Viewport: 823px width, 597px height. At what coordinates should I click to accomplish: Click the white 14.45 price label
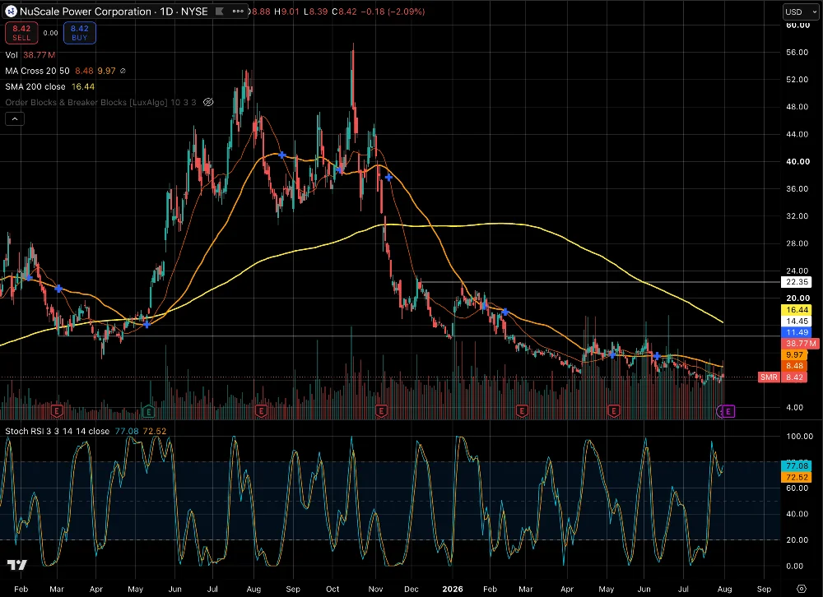coord(796,321)
